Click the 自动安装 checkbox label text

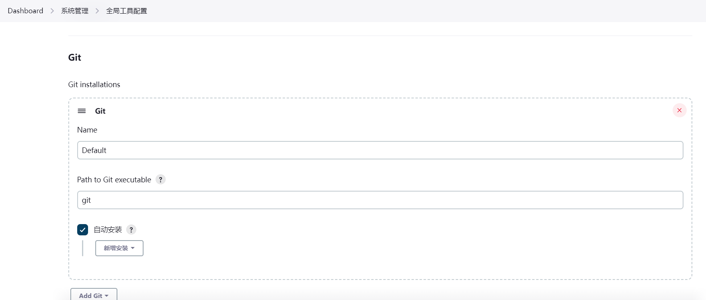coord(108,230)
